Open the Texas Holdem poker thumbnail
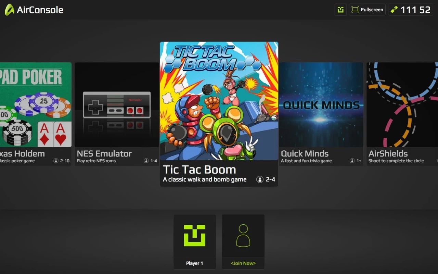This screenshot has height=274, width=438. point(36,105)
